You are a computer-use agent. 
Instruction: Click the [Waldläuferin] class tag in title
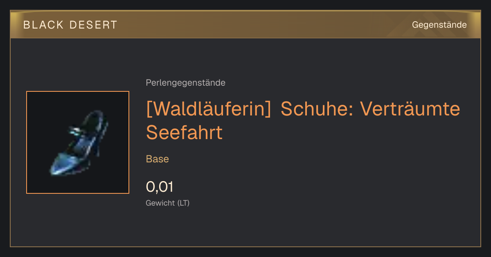tap(209, 109)
